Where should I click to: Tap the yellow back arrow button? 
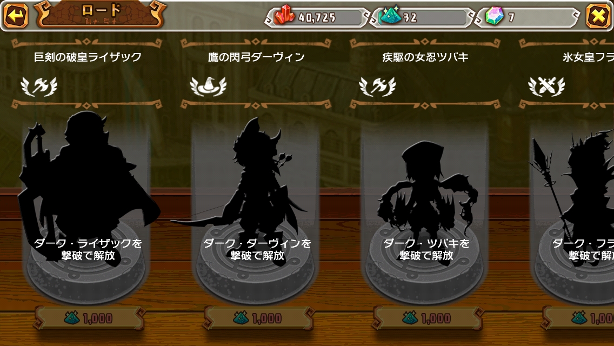click(16, 16)
